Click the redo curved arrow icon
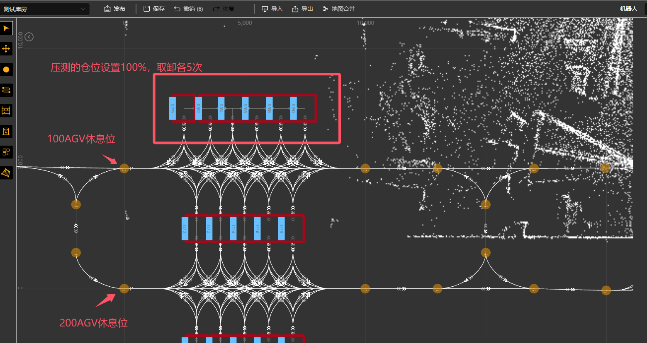647x343 pixels. (x=216, y=9)
